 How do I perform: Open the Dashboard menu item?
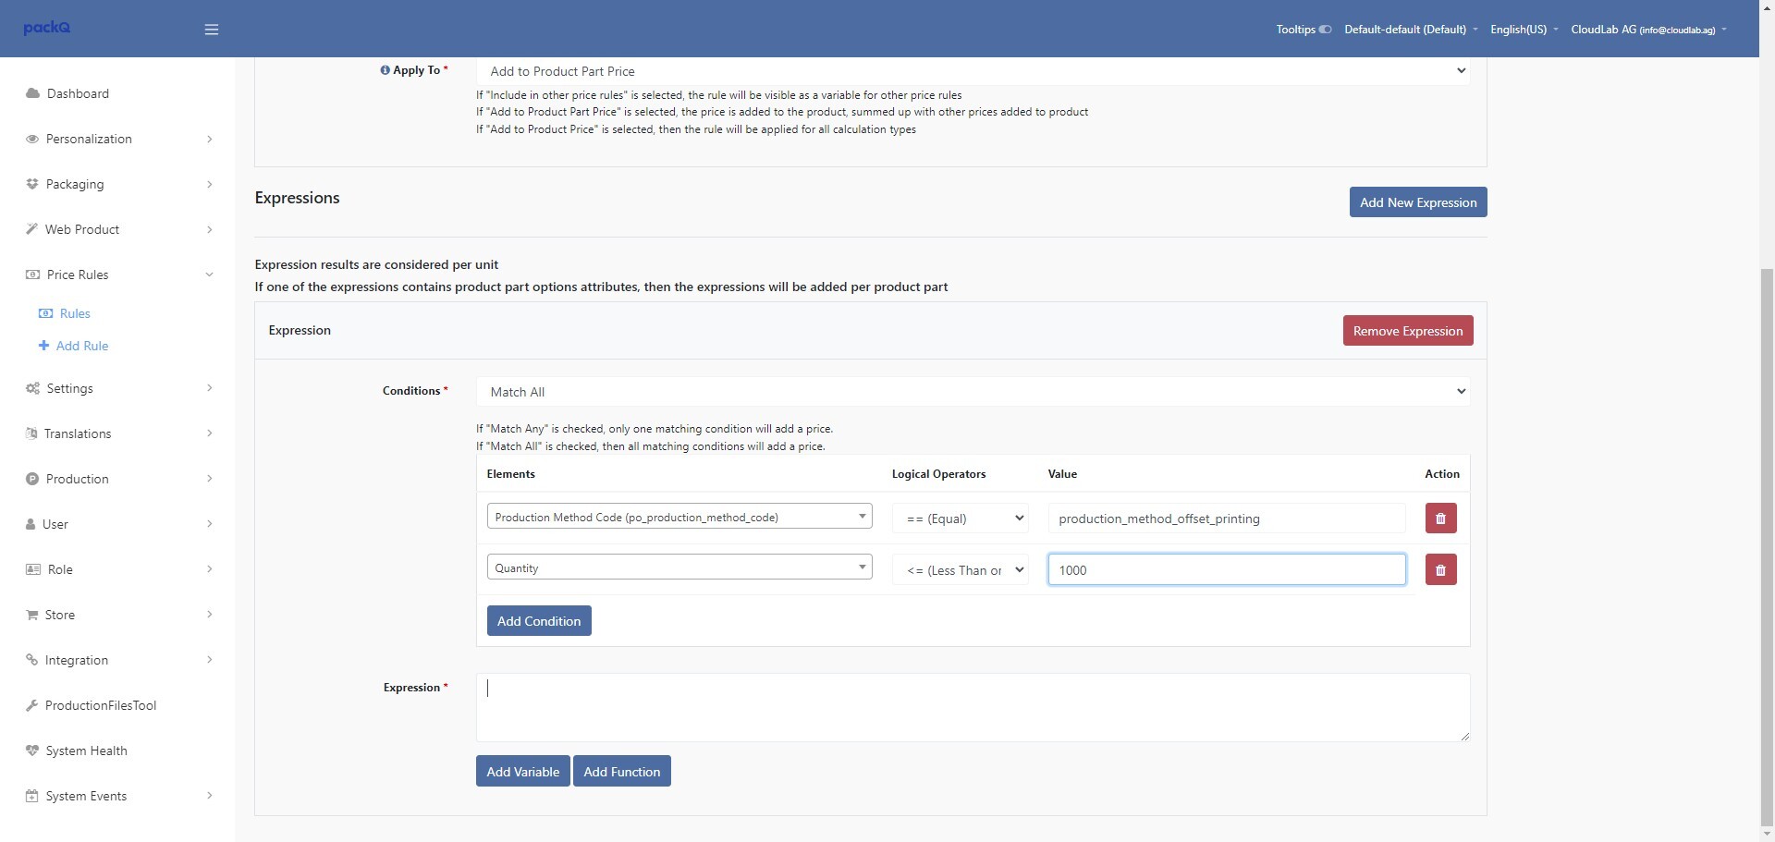78,93
